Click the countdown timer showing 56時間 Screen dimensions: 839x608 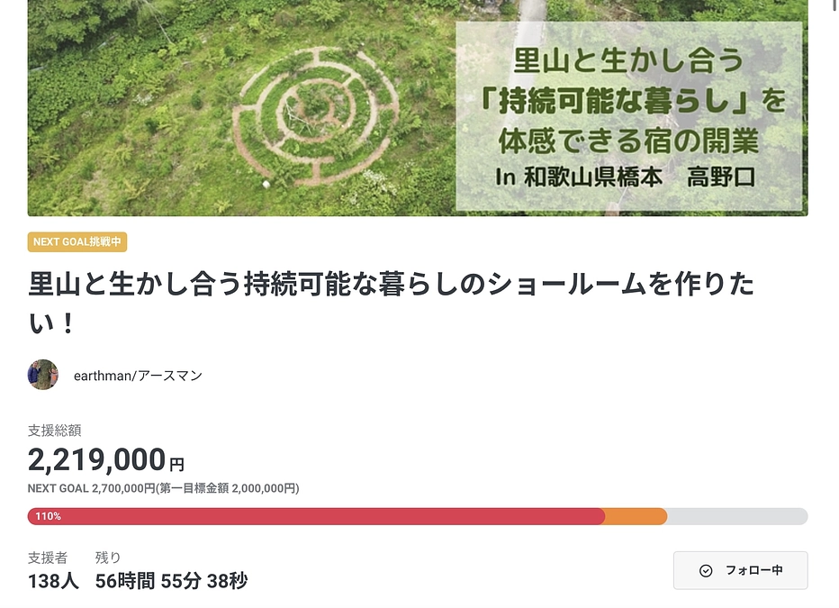pos(171,582)
